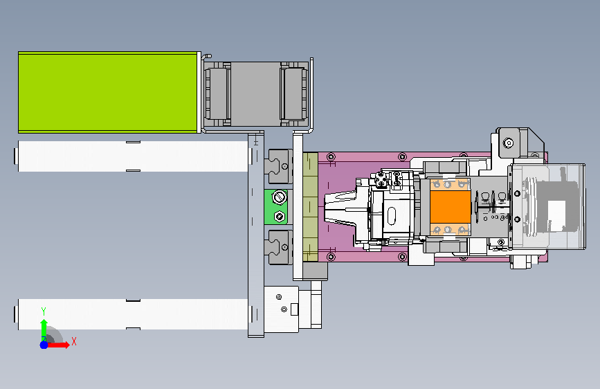Click the red X axis arrow
This screenshot has width=600, height=389.
tap(58, 345)
